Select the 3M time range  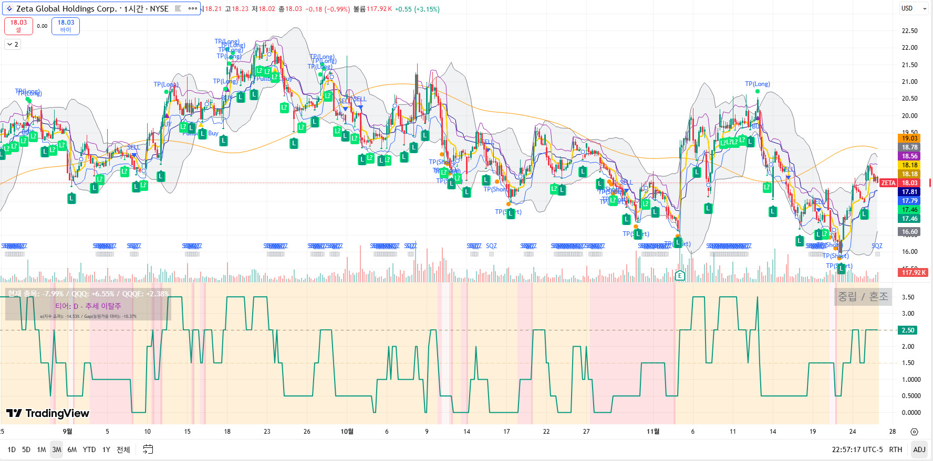click(57, 449)
